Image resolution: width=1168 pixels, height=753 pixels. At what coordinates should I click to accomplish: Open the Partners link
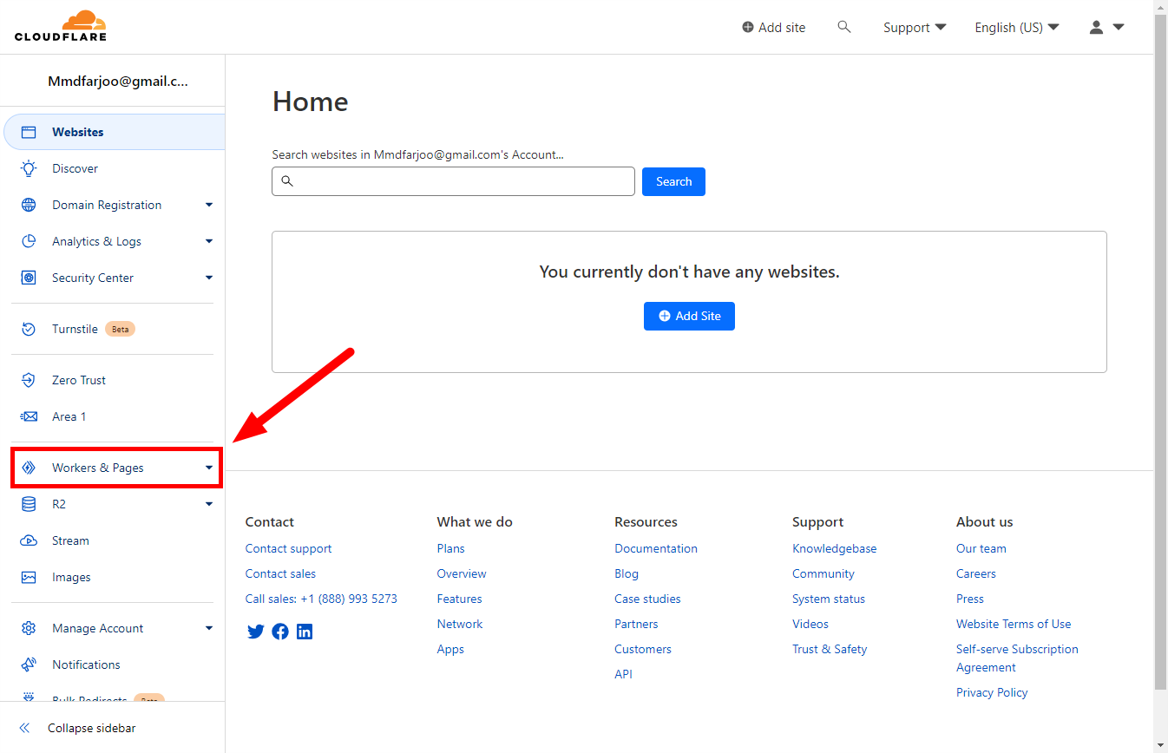coord(636,624)
